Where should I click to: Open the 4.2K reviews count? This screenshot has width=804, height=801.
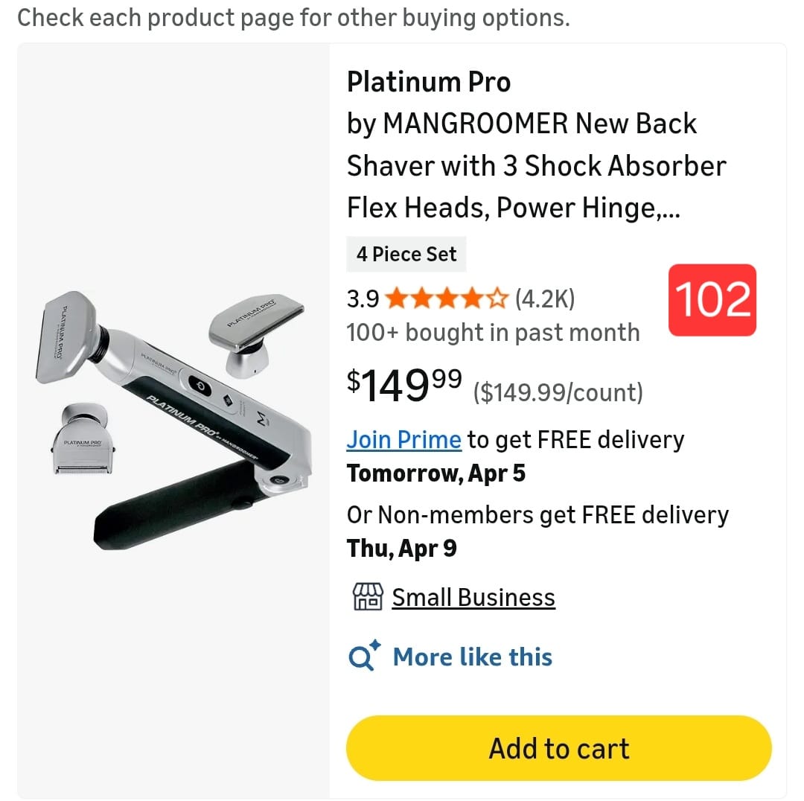coord(545,299)
